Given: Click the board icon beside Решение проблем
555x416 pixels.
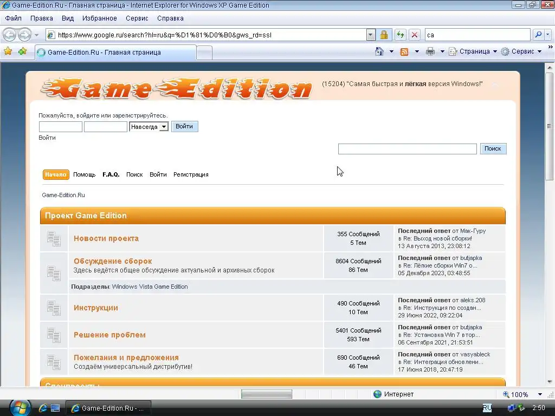Looking at the screenshot, I should 54,335.
